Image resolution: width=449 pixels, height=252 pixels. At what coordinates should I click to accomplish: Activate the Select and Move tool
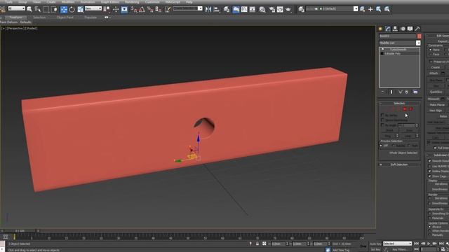[x=64, y=9]
